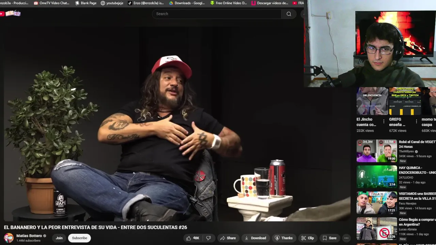Open the Downloads Google Drive bookmark
The image size is (436, 245).
[x=187, y=3]
